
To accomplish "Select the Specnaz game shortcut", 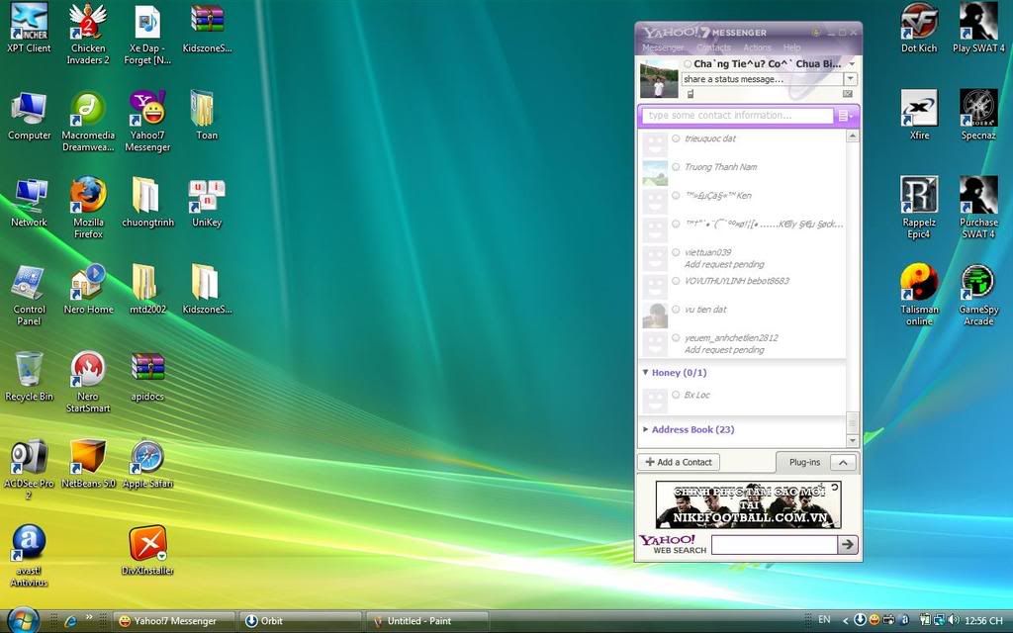I will point(978,117).
